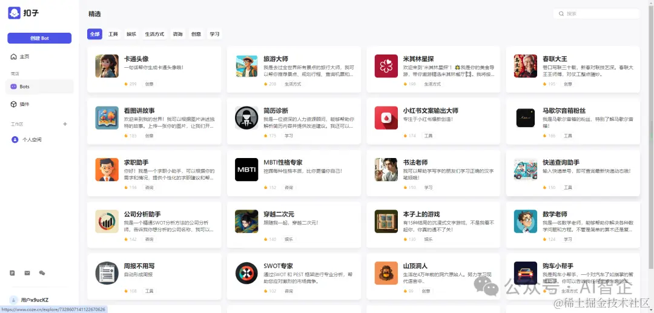
Task: Click 152 popularity count on MBTI性格专家
Action: tap(272, 188)
